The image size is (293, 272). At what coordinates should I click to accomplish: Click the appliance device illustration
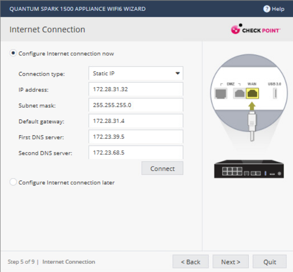pyautogui.click(x=249, y=169)
